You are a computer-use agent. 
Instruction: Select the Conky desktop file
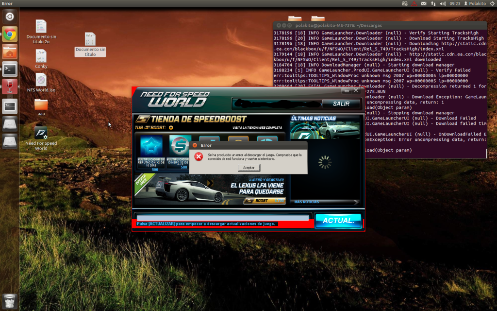pyautogui.click(x=41, y=59)
